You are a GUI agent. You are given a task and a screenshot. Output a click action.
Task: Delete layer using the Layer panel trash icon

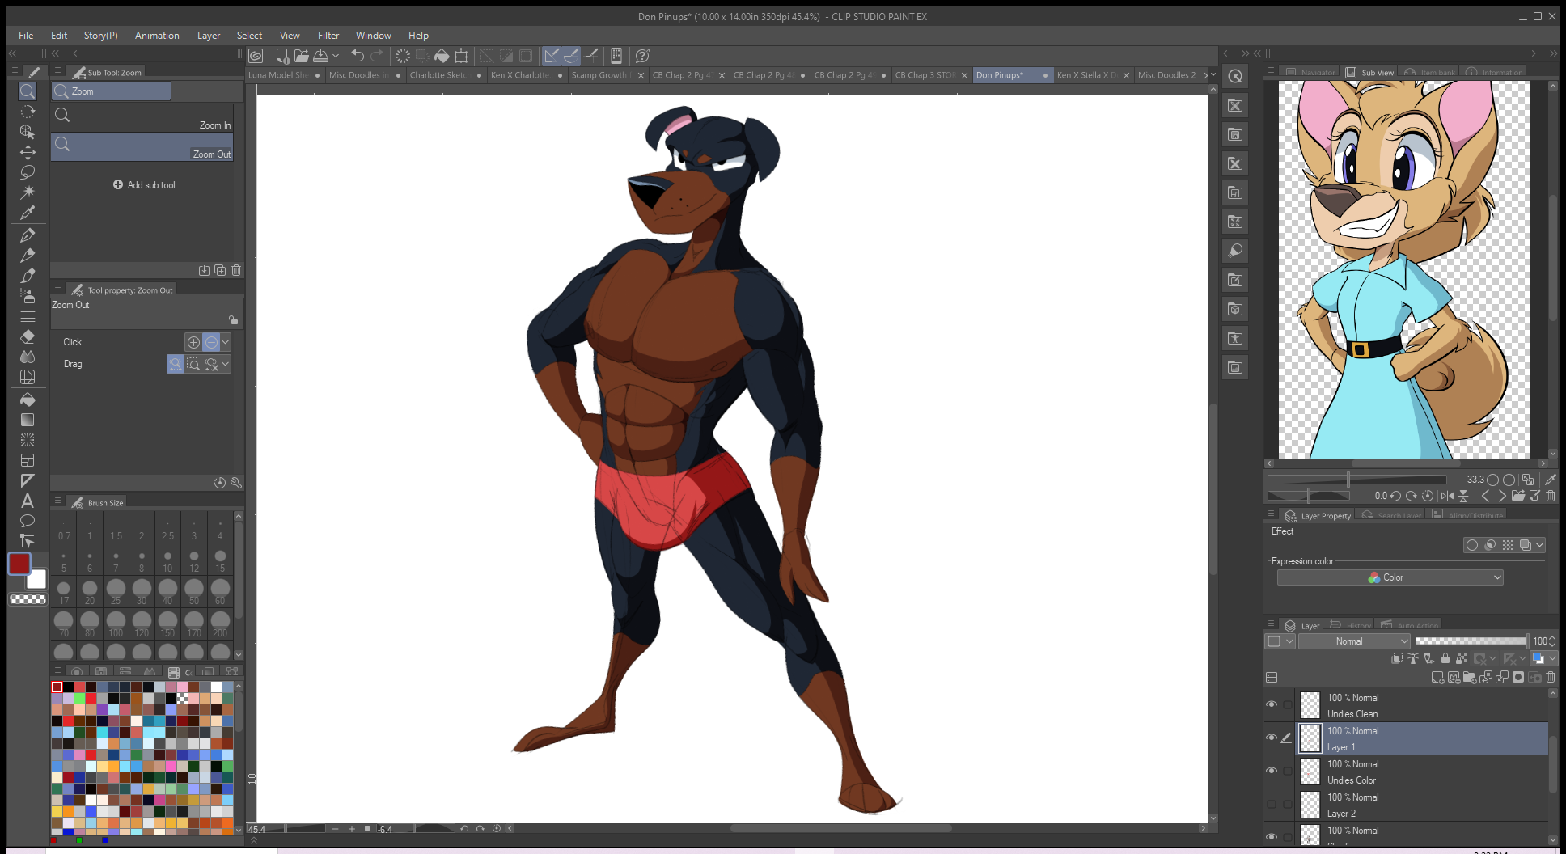click(1551, 678)
